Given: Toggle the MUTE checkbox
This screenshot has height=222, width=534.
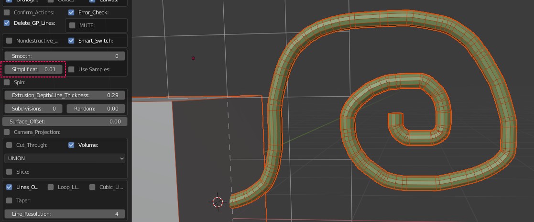Looking at the screenshot, I should (72, 25).
